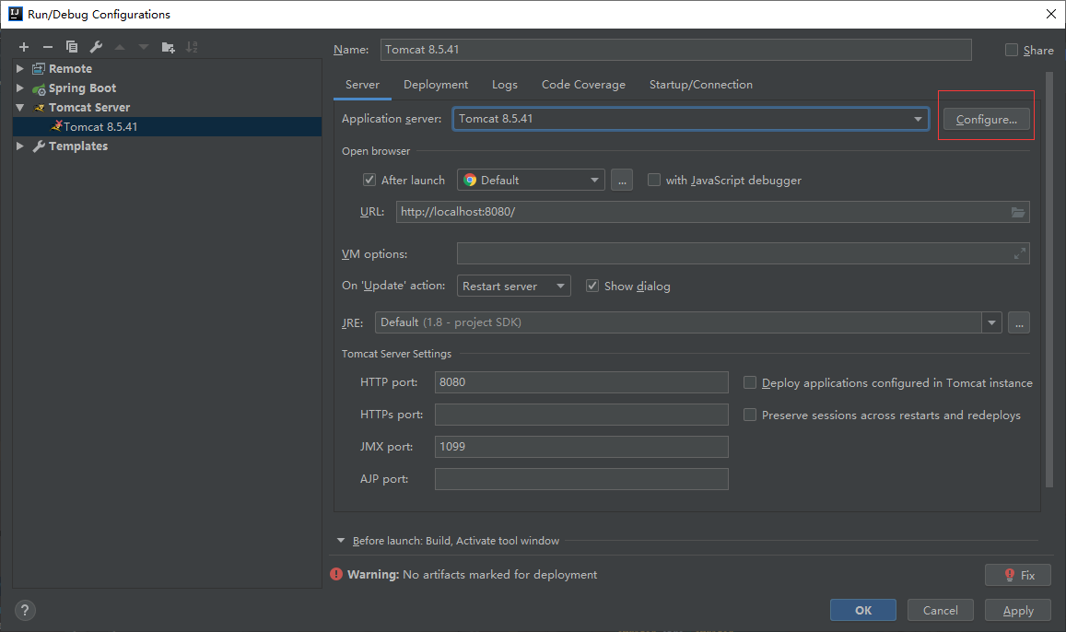Open browser chooser ellipsis button
Screen dimensions: 1066x632
[621, 180]
